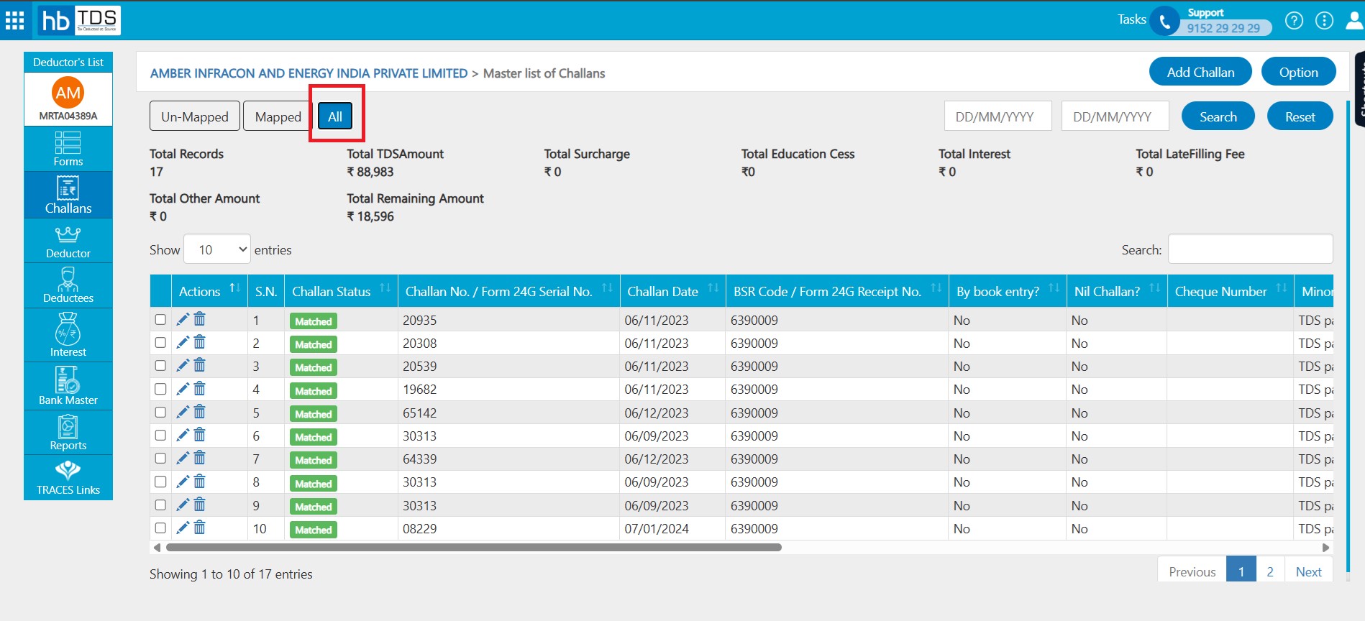Sort by Challan Status column

coord(341,291)
